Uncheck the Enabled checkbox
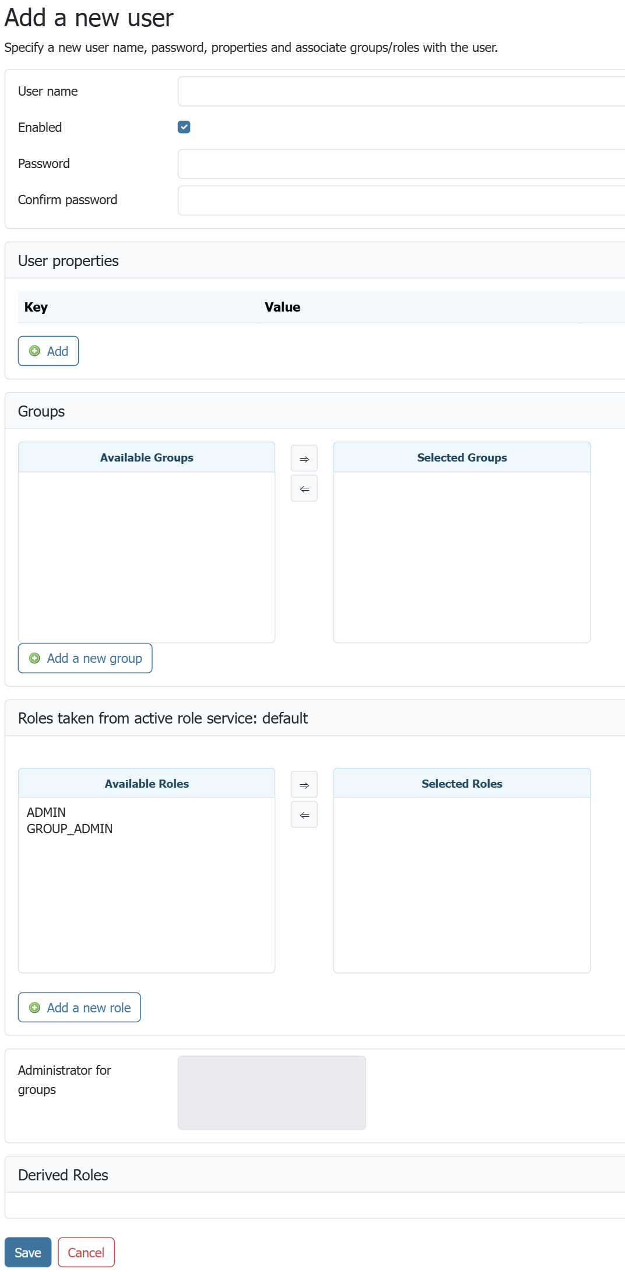This screenshot has height=1272, width=625. point(184,127)
